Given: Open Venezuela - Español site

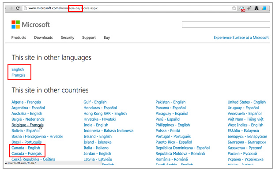Looking at the screenshot, I should coord(245,113).
